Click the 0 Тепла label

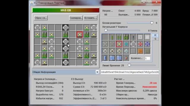click(153, 31)
